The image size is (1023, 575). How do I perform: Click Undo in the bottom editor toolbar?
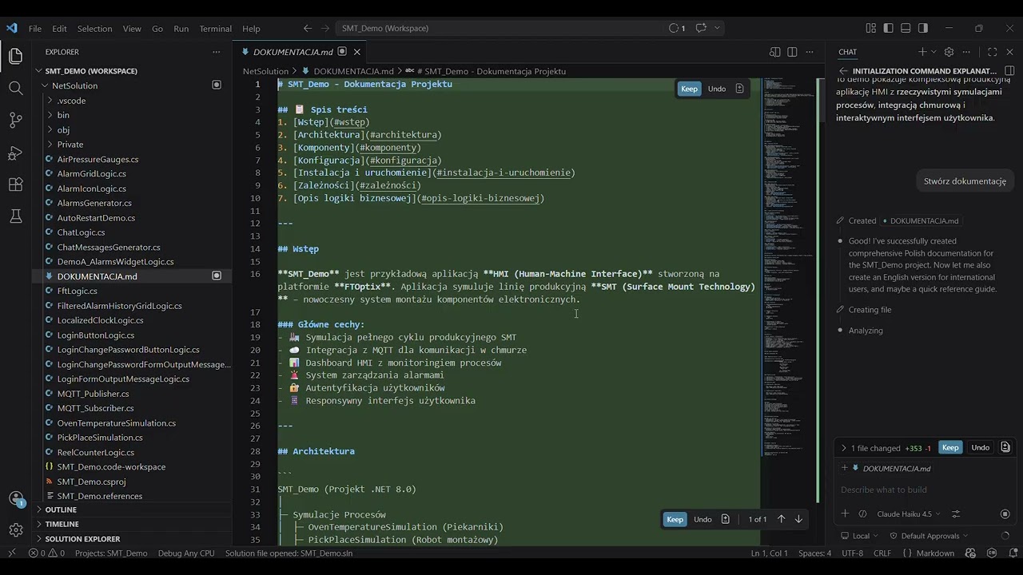(703, 519)
